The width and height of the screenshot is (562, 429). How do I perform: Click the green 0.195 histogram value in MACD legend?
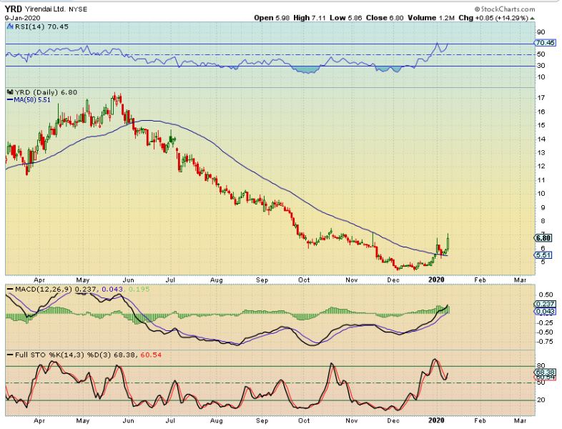tap(138, 289)
